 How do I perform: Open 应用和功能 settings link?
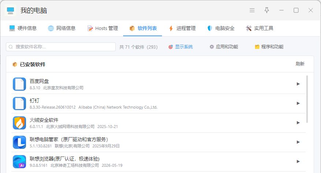point(224,47)
